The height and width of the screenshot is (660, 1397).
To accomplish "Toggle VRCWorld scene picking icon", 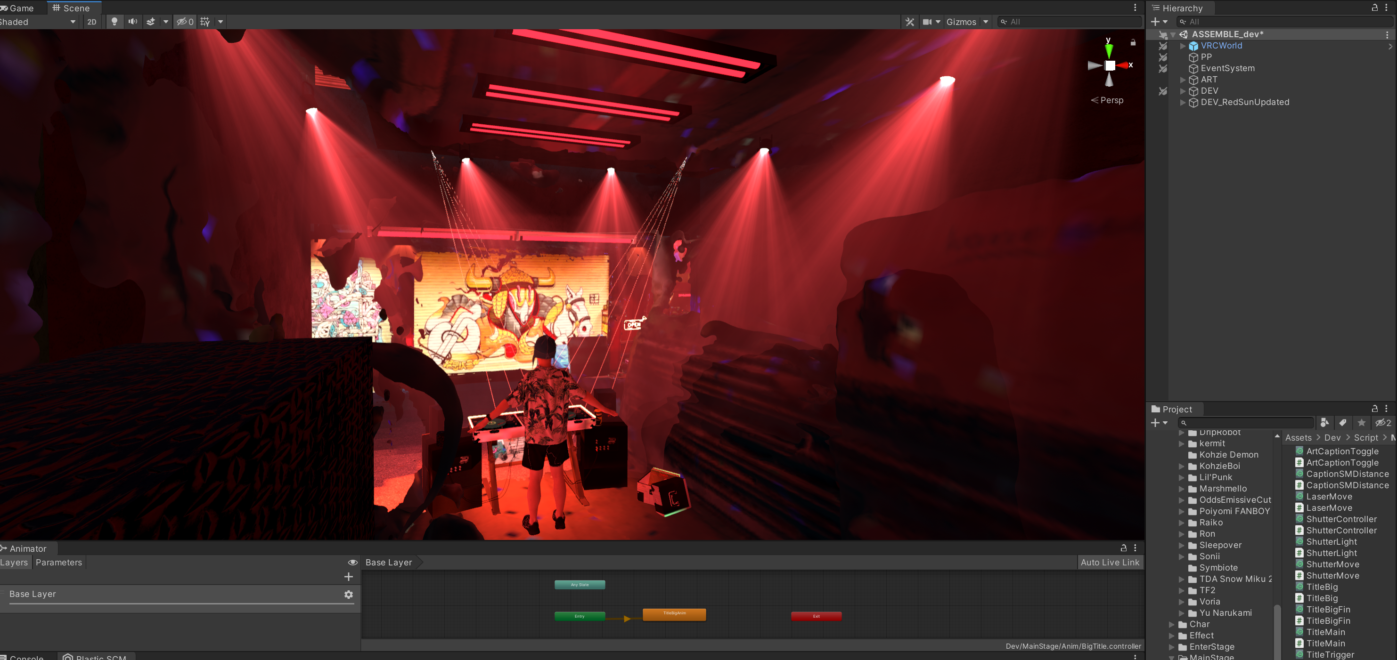I will coord(1163,46).
